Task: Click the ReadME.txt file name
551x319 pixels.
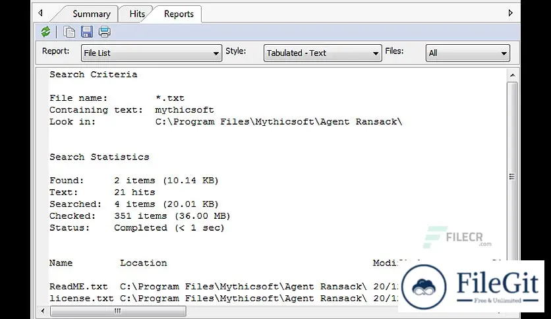Action: tap(78, 287)
